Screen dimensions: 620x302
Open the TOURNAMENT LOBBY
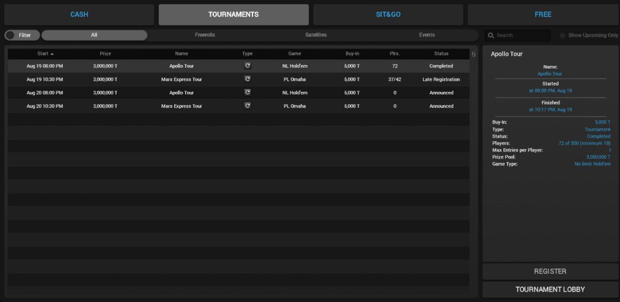(550, 289)
